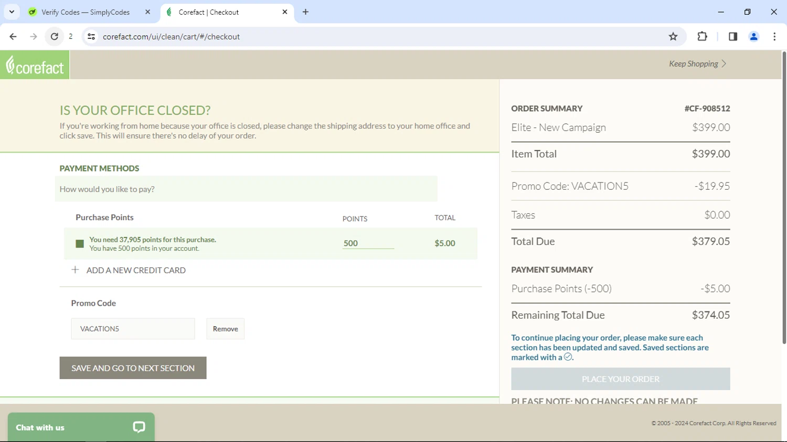Click the VACATION5 promo code field
The width and height of the screenshot is (787, 442).
(133, 329)
